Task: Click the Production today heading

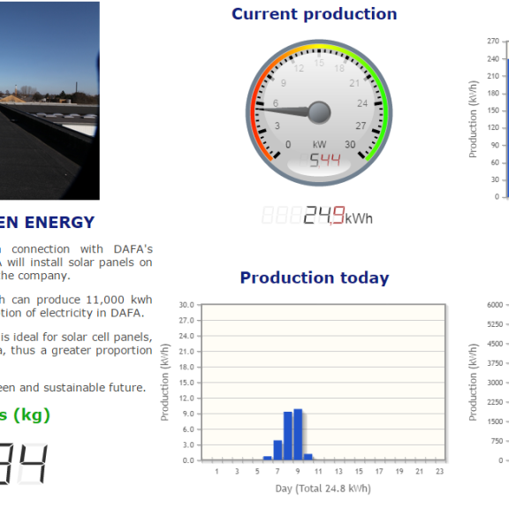Action: (x=315, y=277)
